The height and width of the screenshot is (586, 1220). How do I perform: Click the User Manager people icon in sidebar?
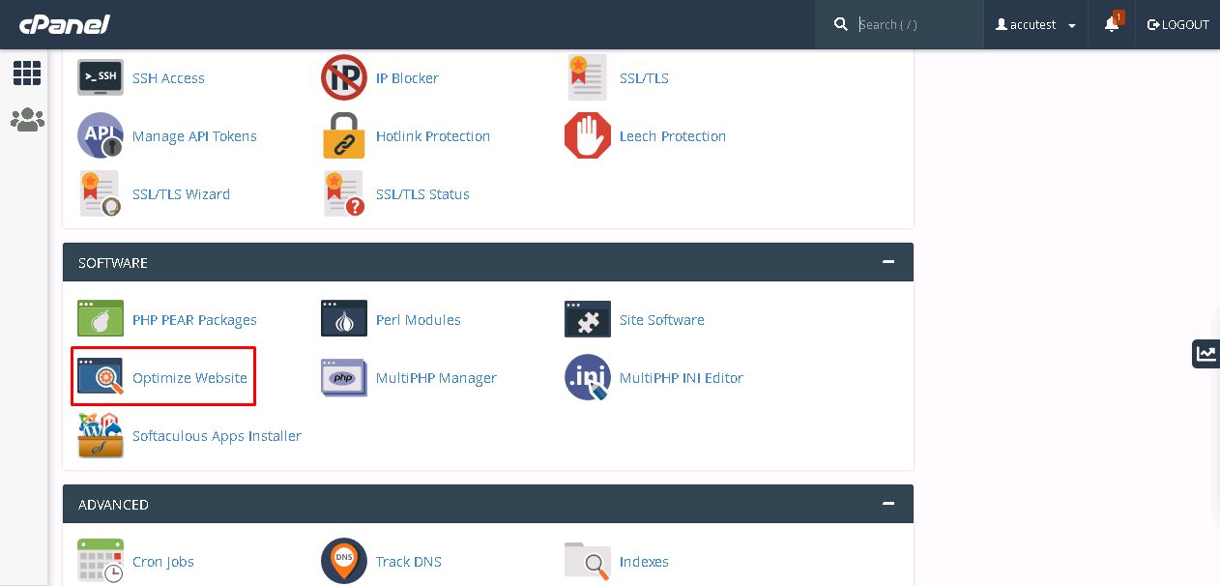[27, 120]
